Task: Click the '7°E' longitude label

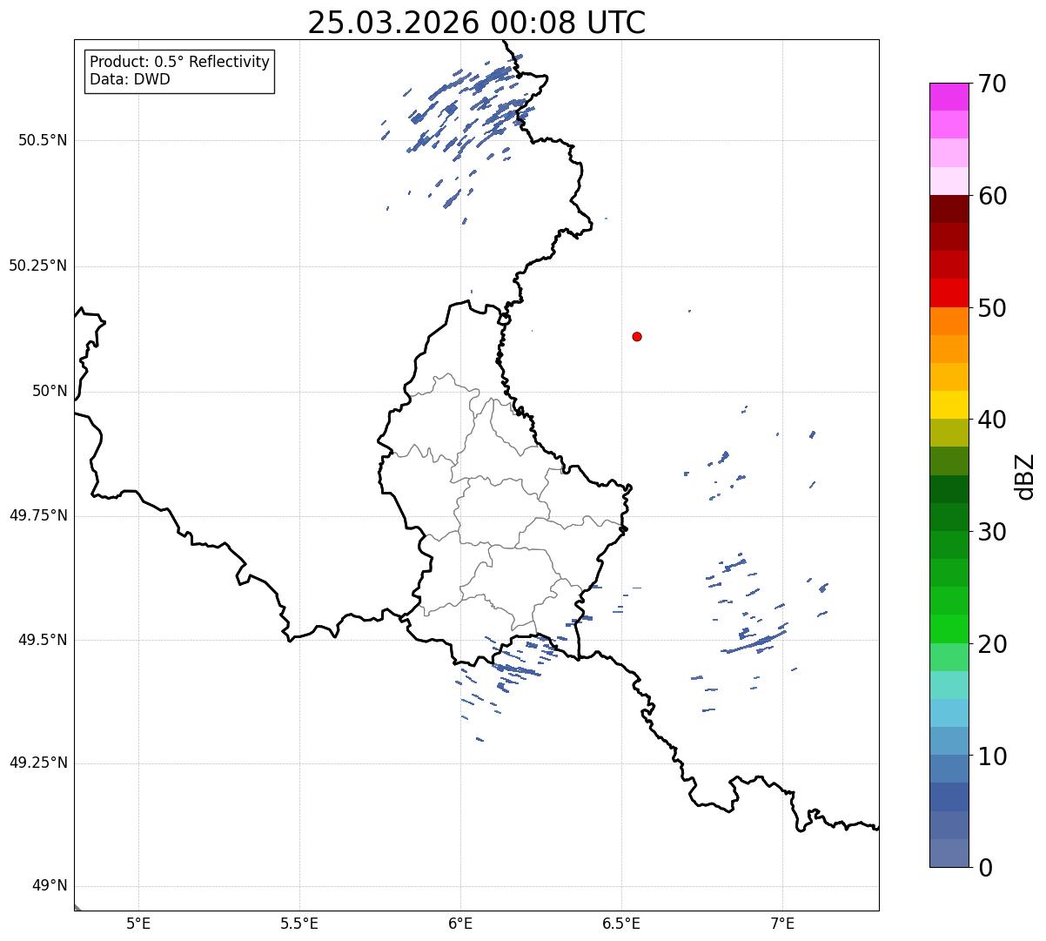Action: (782, 924)
